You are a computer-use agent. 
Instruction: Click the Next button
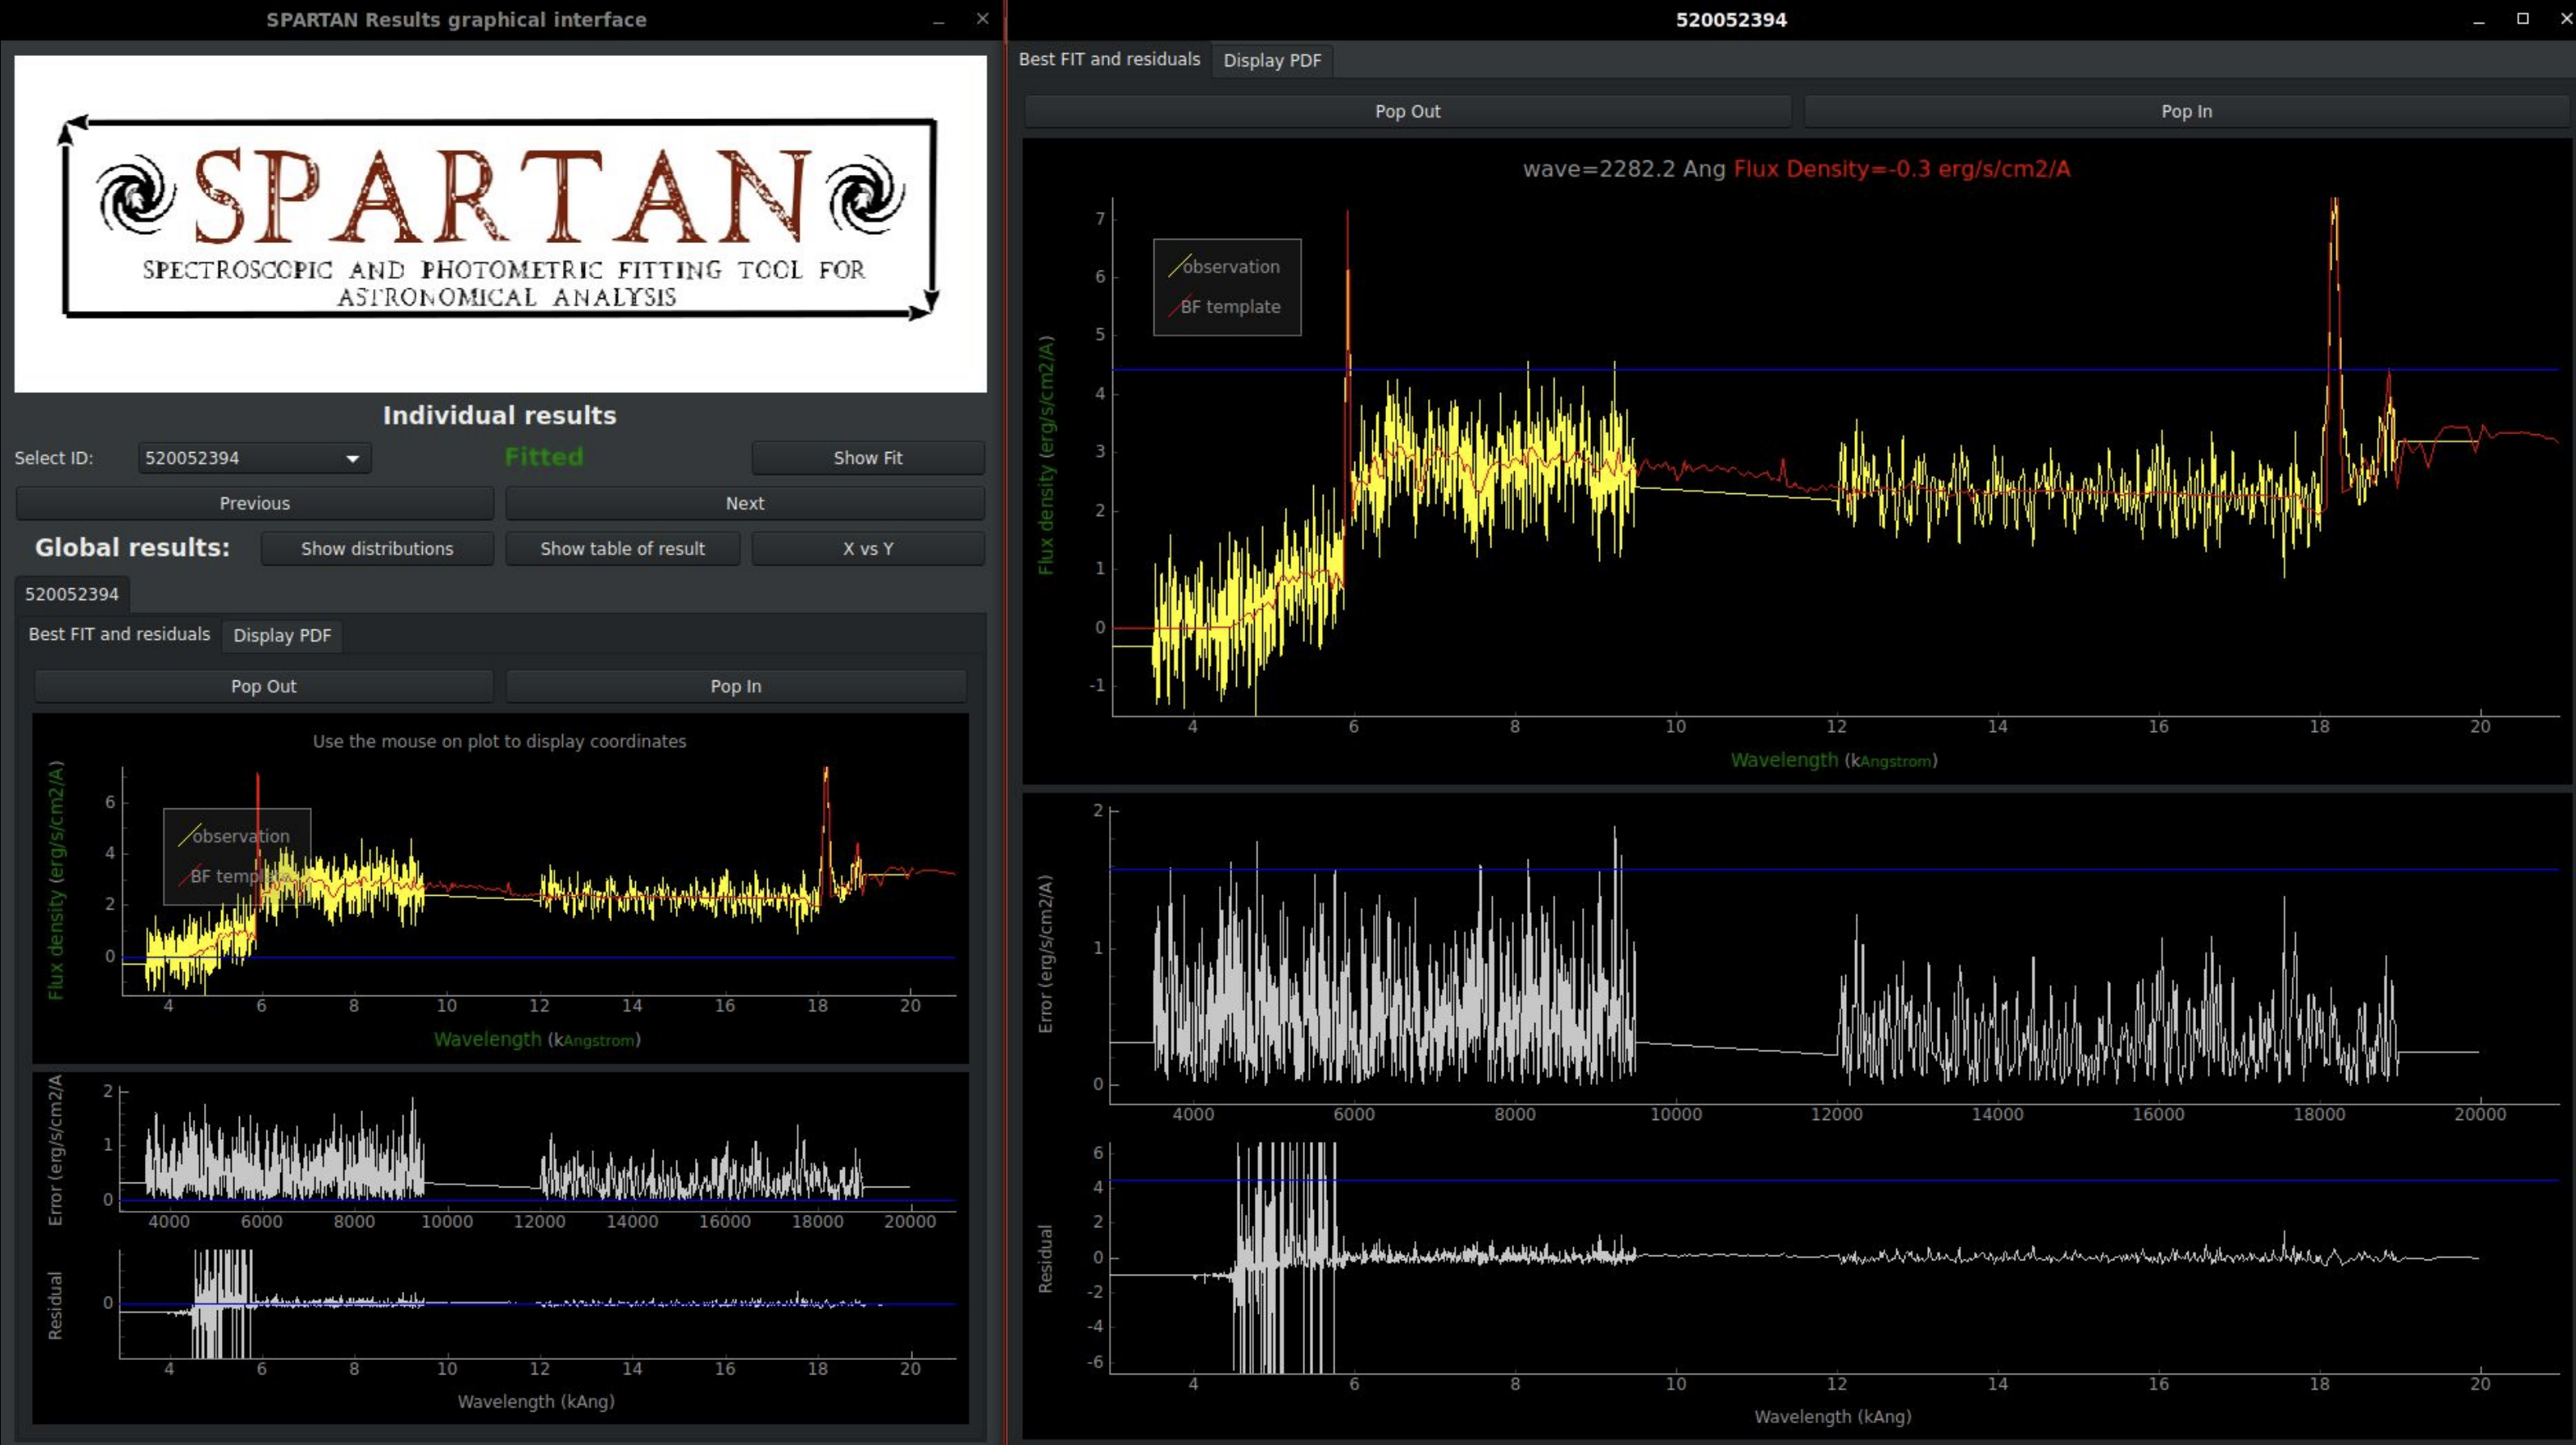coord(744,503)
